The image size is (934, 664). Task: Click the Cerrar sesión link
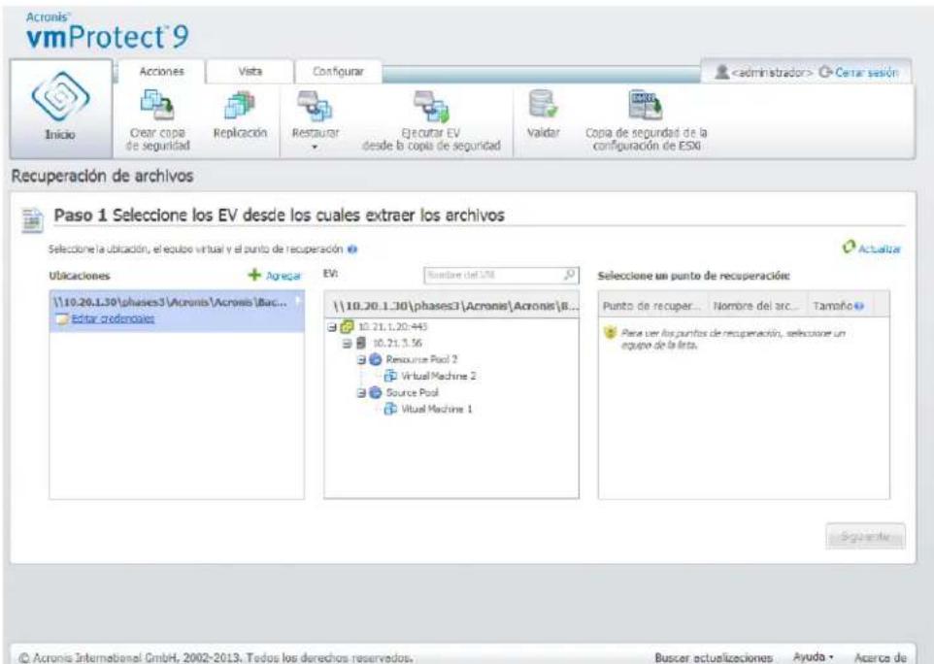click(x=866, y=73)
